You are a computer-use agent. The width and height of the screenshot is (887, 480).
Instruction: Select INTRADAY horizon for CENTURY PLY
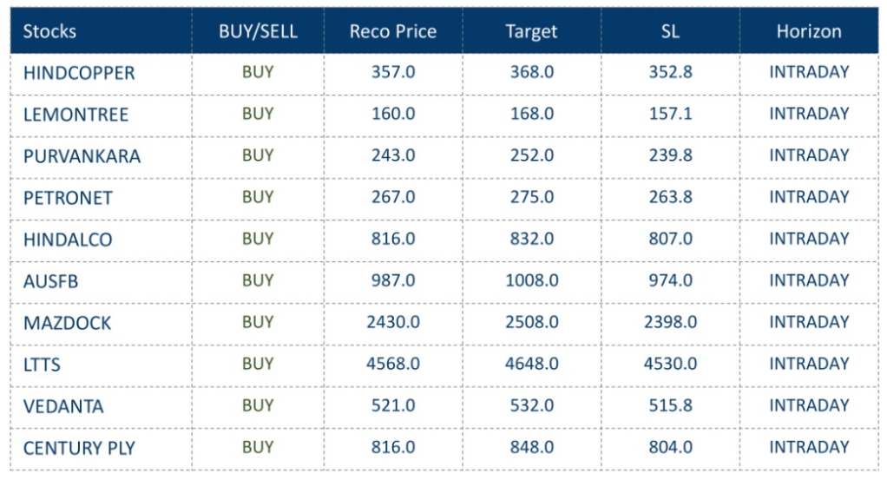809,447
